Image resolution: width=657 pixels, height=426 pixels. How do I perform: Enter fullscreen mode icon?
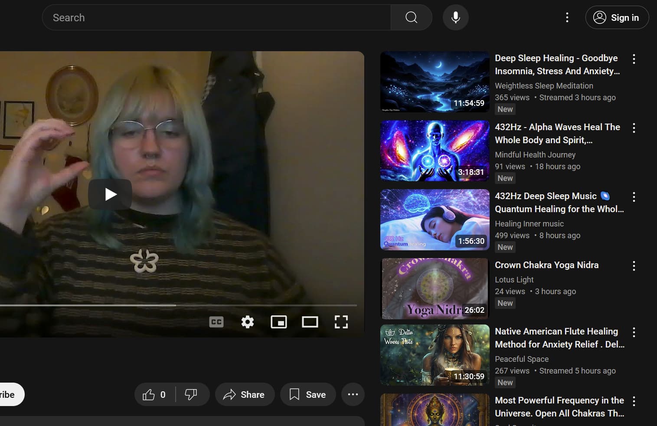tap(341, 322)
